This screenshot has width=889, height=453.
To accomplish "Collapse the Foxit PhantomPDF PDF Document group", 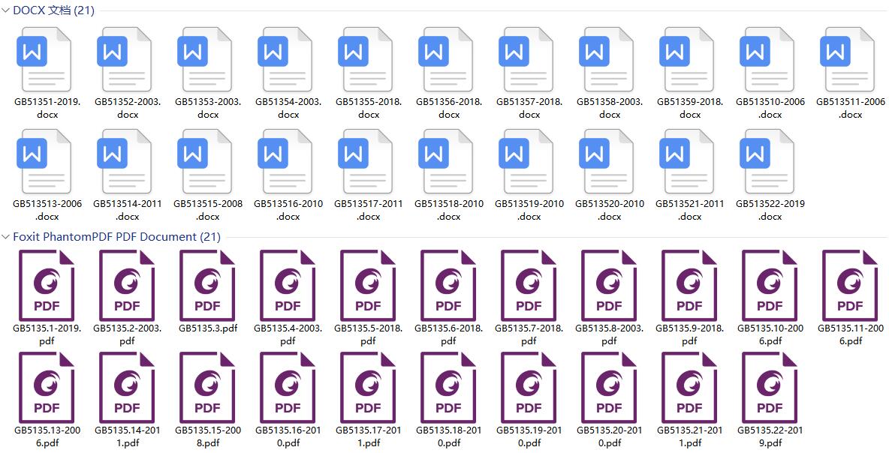I will [x=6, y=236].
